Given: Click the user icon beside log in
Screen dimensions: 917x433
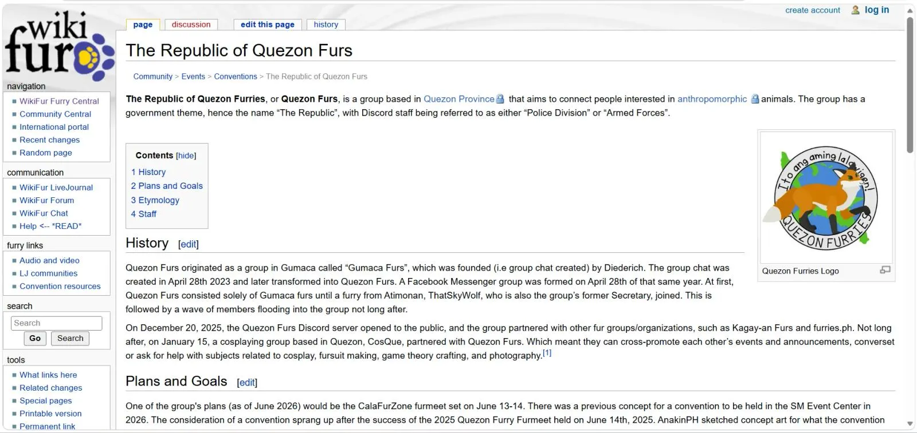Looking at the screenshot, I should pyautogui.click(x=856, y=10).
